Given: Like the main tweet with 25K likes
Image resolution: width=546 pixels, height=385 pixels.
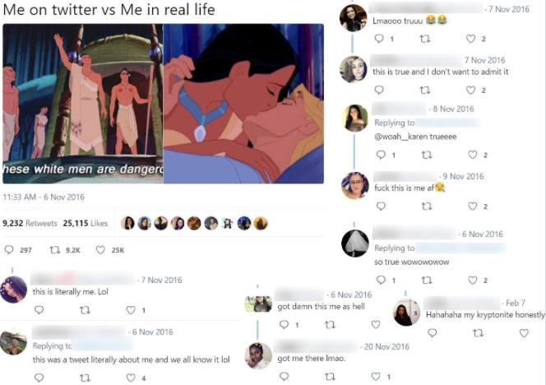Looking at the screenshot, I should tap(100, 250).
